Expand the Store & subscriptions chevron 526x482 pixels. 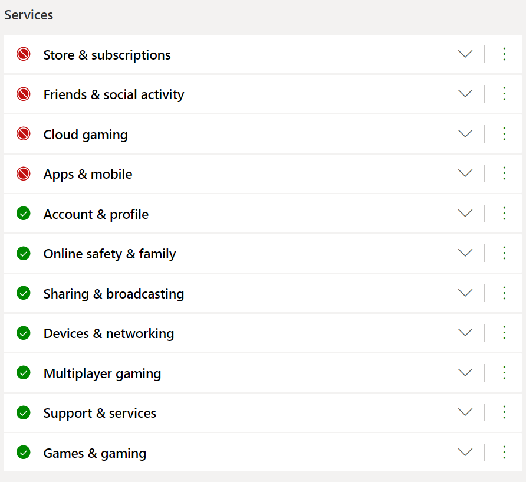point(465,54)
